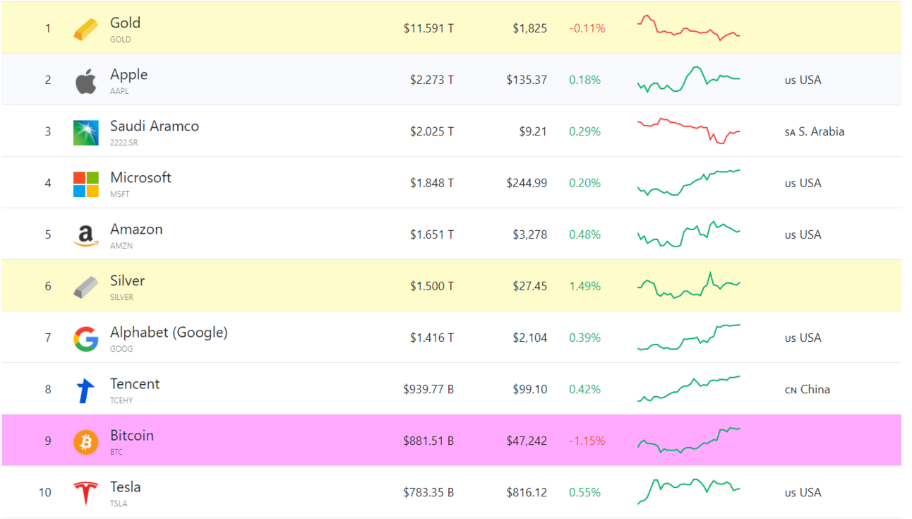This screenshot has width=912, height=519.
Task: Click Amazon's market cap $1.651 T
Action: [x=432, y=234]
